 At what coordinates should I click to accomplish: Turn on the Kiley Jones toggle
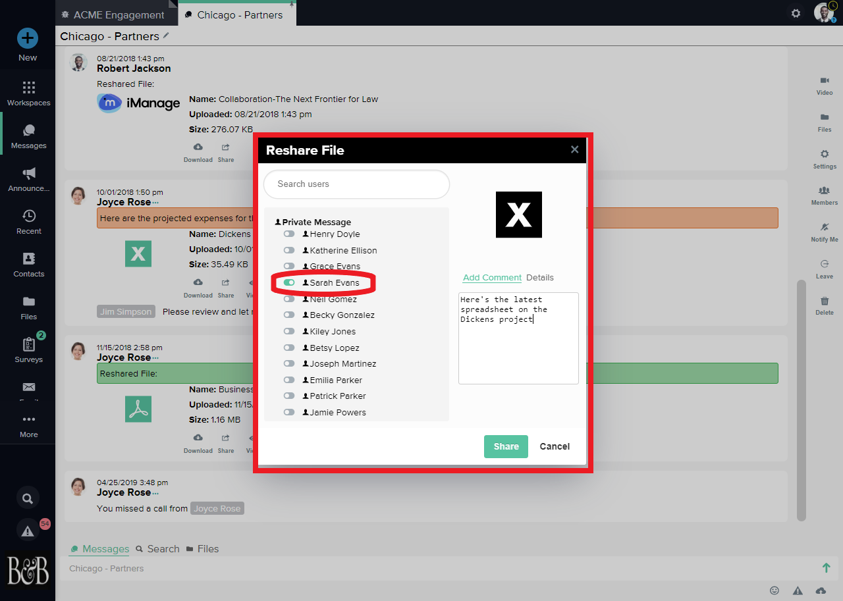[x=289, y=331]
